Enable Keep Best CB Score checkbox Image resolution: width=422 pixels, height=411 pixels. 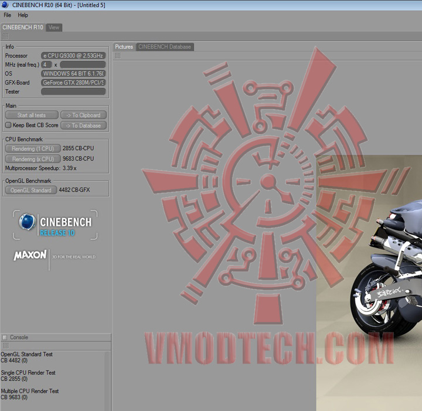tap(8, 125)
